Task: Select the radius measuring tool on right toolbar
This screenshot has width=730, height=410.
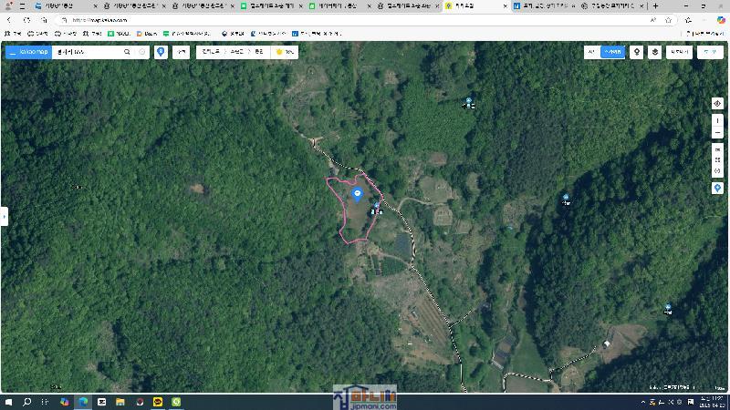Action: click(x=717, y=171)
